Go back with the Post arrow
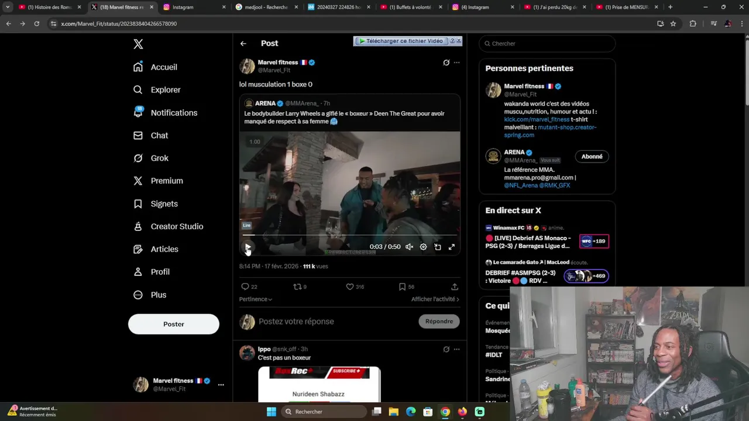This screenshot has width=749, height=421. (x=243, y=43)
